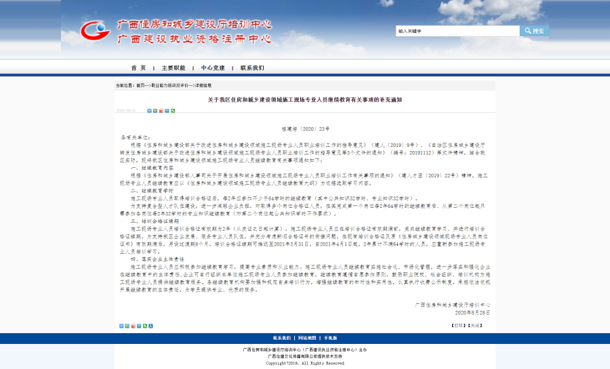The height and width of the screenshot is (369, 610).
Task: Click the heading 四、落实企业主体责任
Action: [157, 259]
